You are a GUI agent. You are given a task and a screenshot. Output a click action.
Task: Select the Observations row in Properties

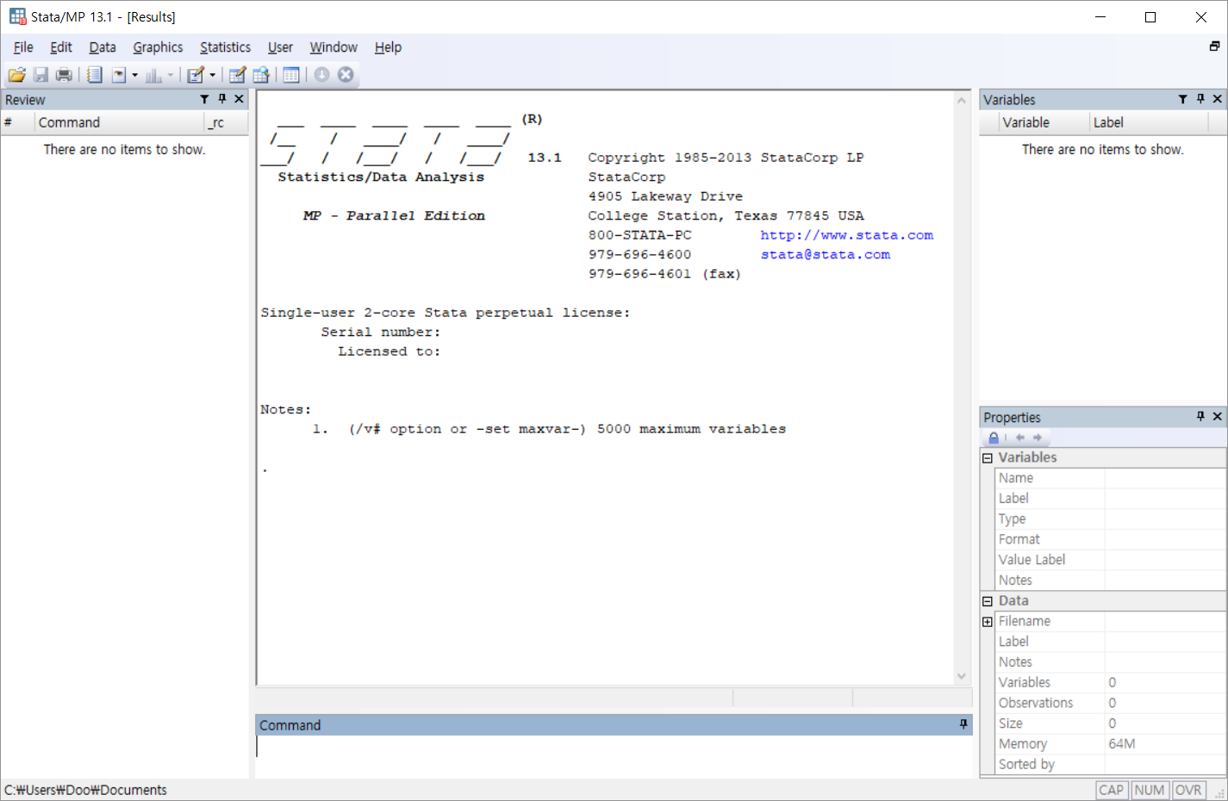point(1110,703)
